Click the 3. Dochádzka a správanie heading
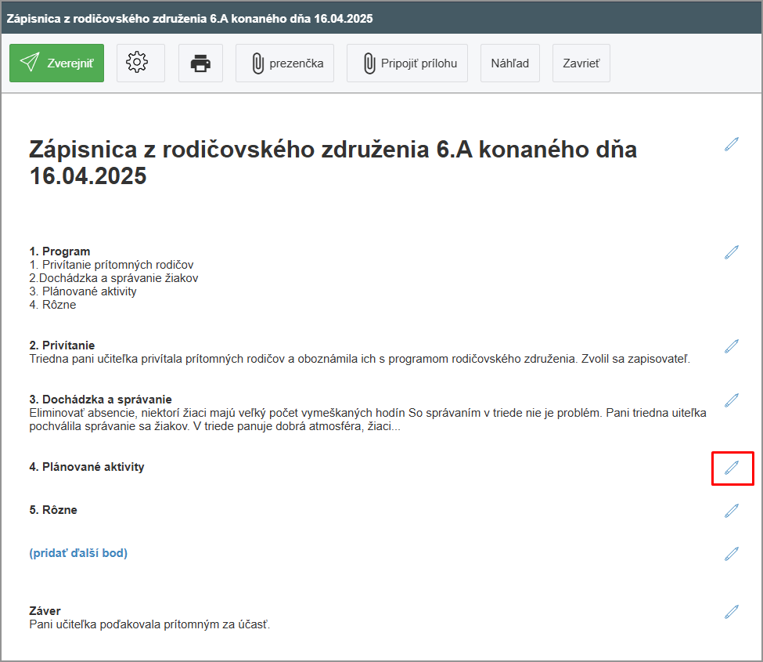The height and width of the screenshot is (662, 763). click(100, 400)
